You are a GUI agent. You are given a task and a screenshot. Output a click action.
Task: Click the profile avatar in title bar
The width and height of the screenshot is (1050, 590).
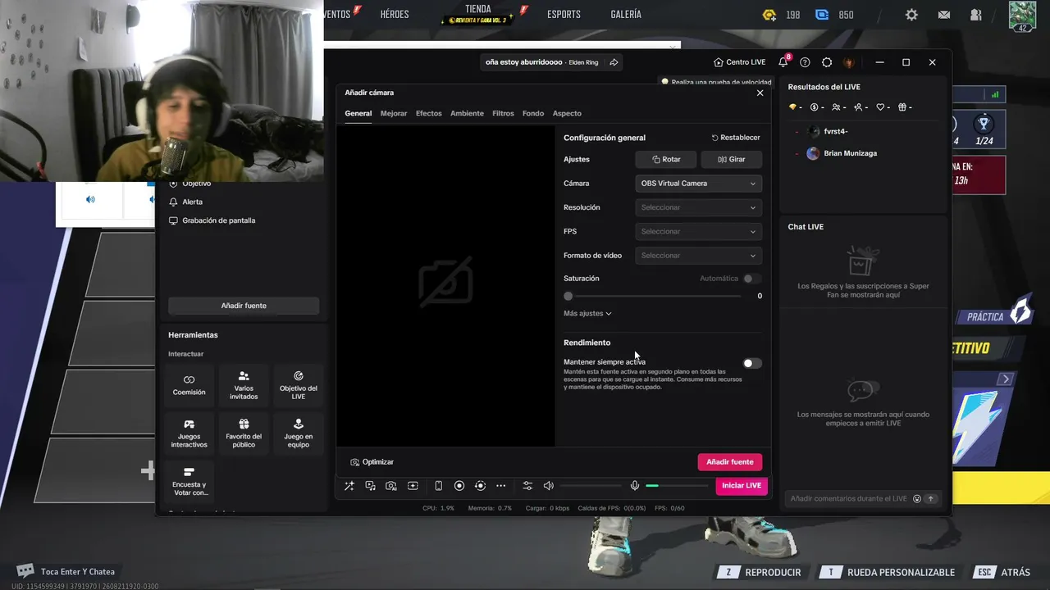[x=849, y=62]
